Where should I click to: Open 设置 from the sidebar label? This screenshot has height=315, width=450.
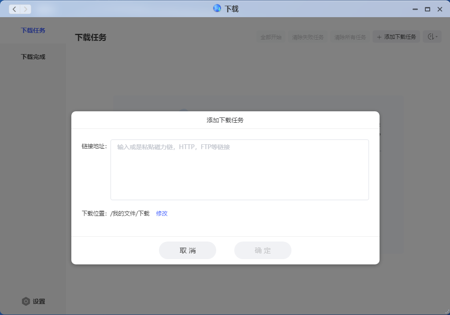(39, 301)
